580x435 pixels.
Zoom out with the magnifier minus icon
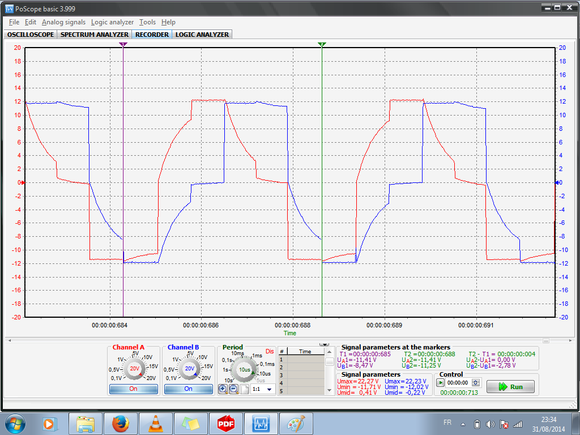(234, 389)
